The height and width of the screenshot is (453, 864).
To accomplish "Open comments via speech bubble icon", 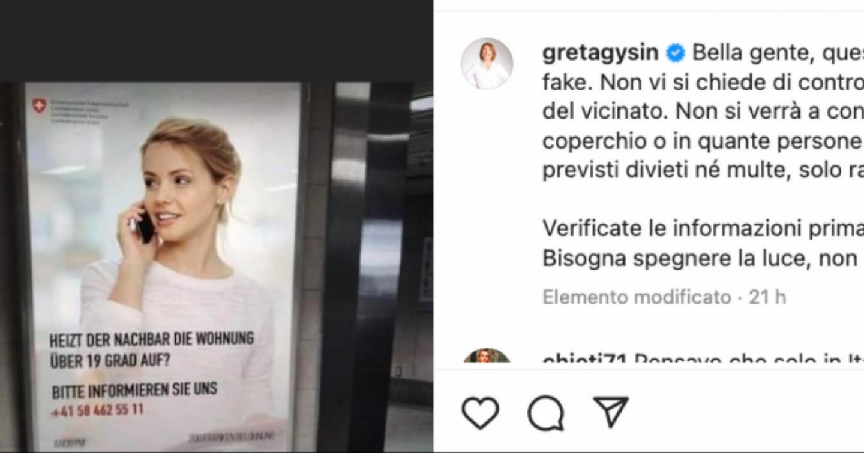I will click(x=545, y=413).
